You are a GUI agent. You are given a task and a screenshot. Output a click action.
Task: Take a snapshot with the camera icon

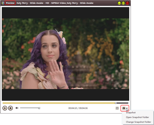(124, 108)
